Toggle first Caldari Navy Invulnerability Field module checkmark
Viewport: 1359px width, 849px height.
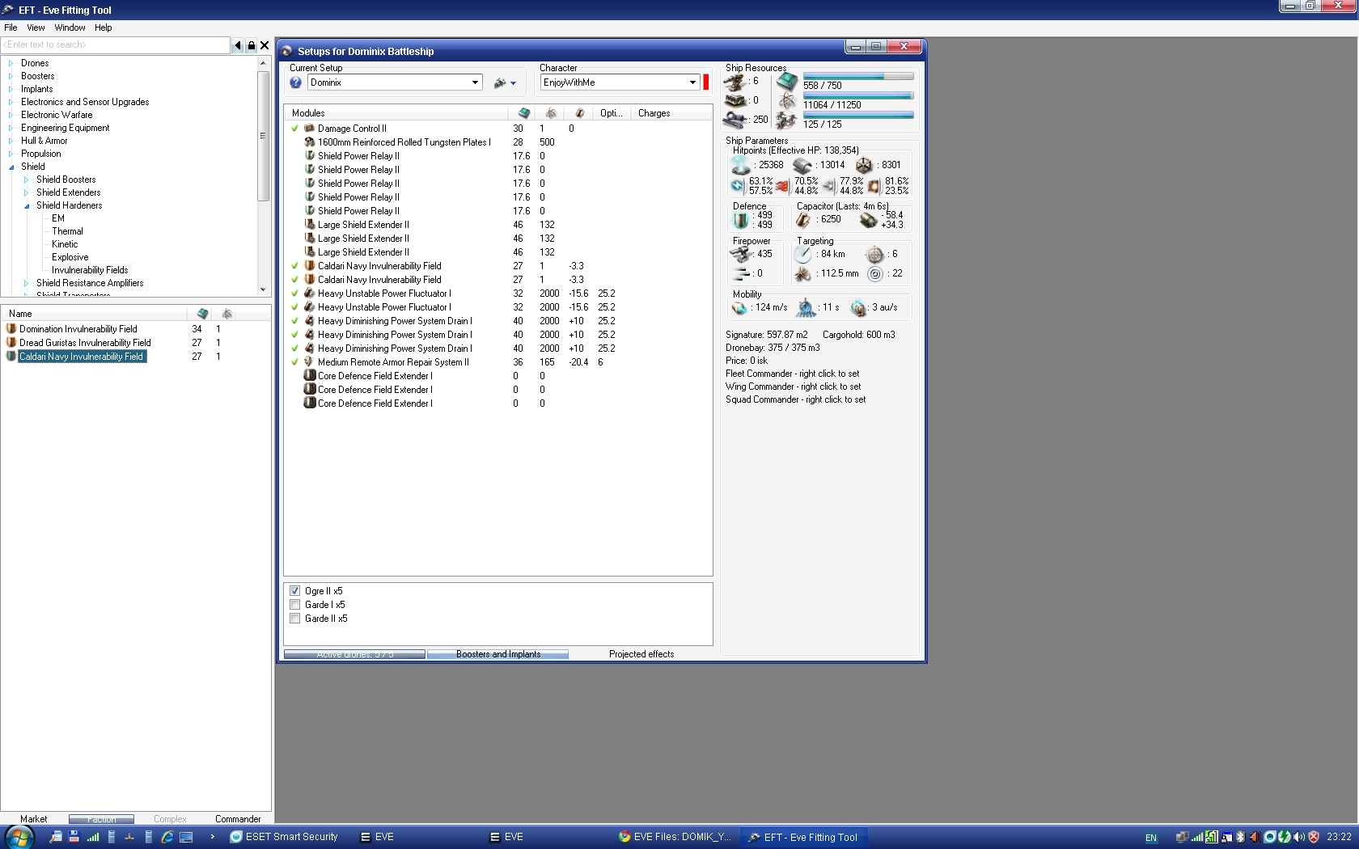[295, 266]
